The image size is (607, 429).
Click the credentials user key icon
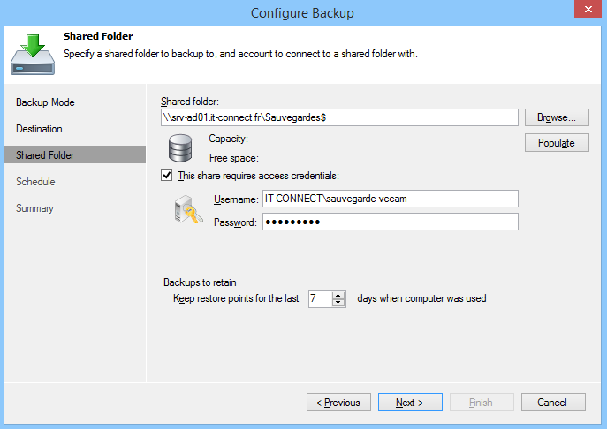pos(186,211)
